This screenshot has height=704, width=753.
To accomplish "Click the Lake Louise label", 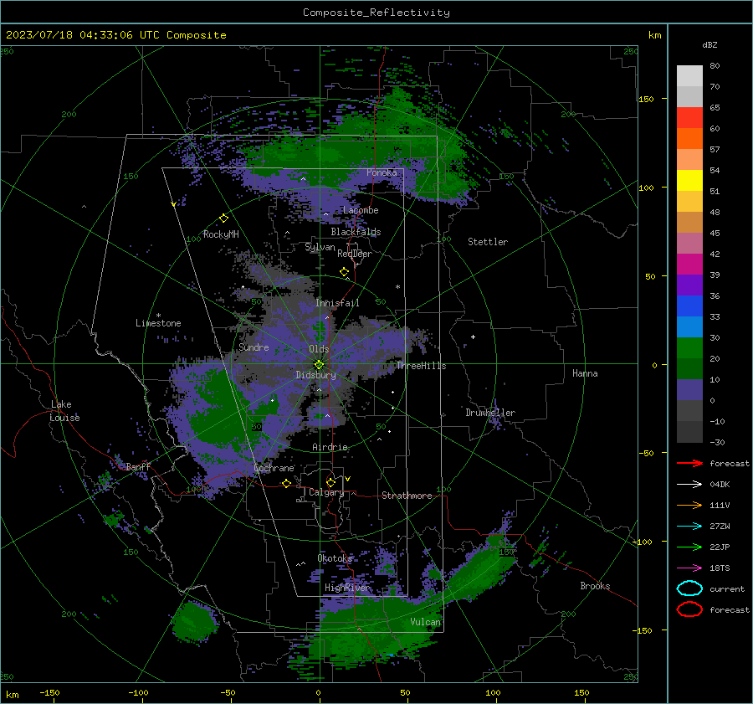I will coord(64,411).
